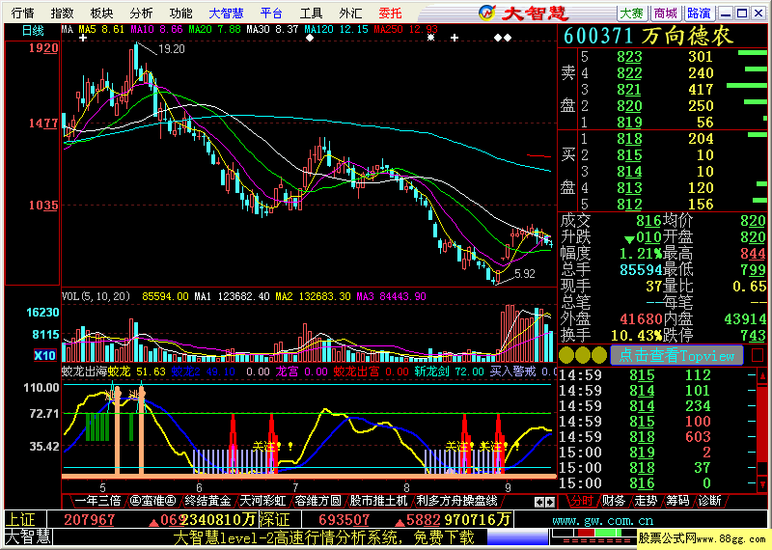Click the 蛟龙出海 indicator name
The image size is (772, 550).
pos(84,371)
